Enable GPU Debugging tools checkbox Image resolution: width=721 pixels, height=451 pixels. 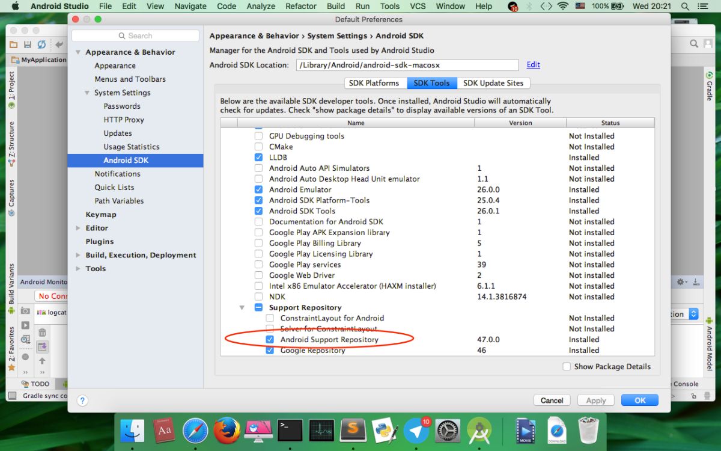(x=258, y=136)
